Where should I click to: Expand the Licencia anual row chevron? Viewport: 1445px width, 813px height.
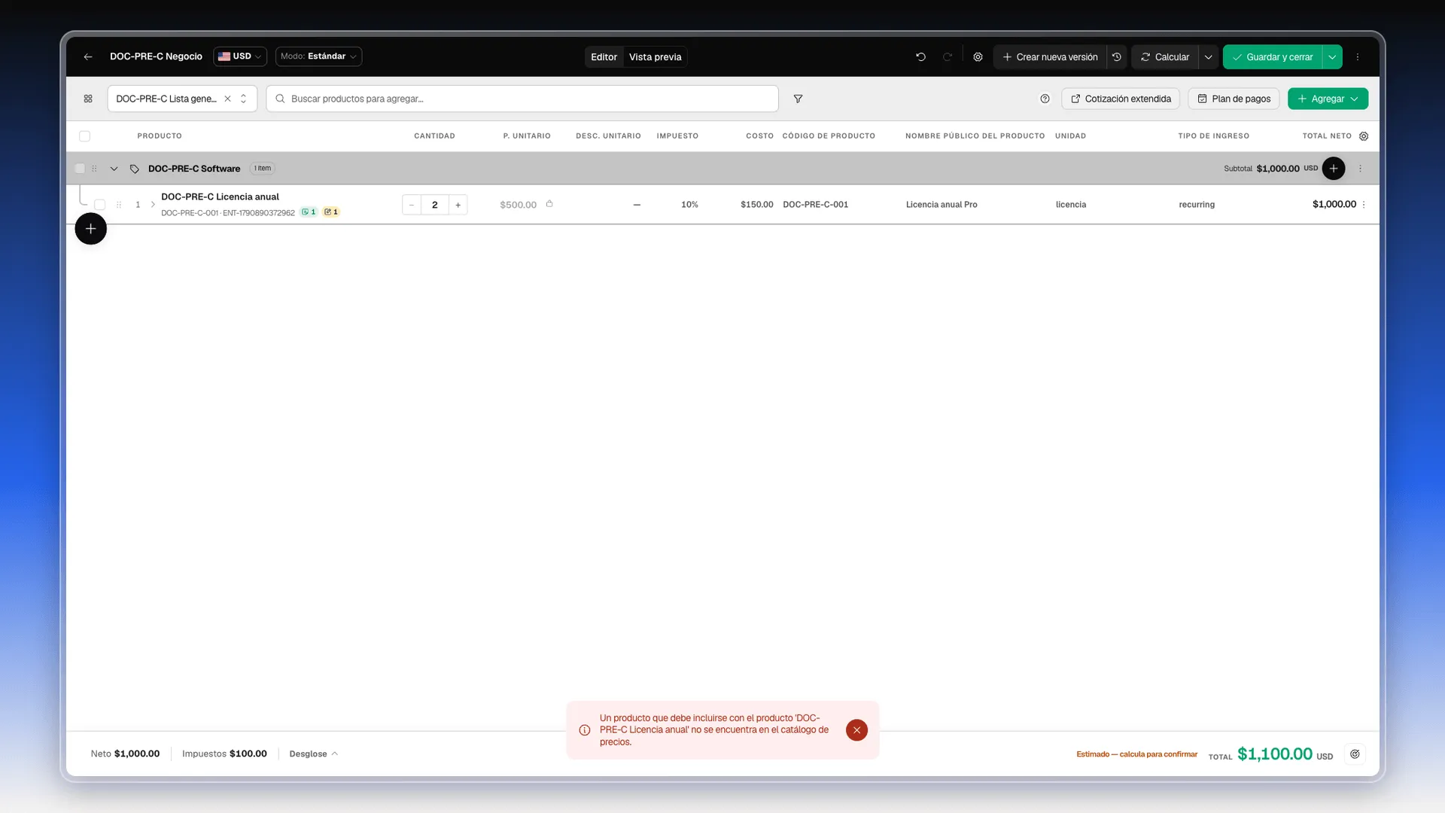[153, 205]
